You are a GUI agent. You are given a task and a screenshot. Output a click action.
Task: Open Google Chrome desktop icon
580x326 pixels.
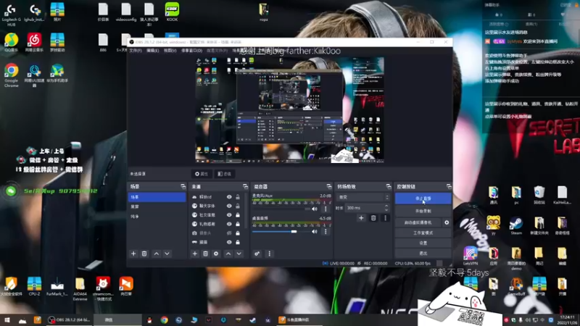[x=12, y=75]
